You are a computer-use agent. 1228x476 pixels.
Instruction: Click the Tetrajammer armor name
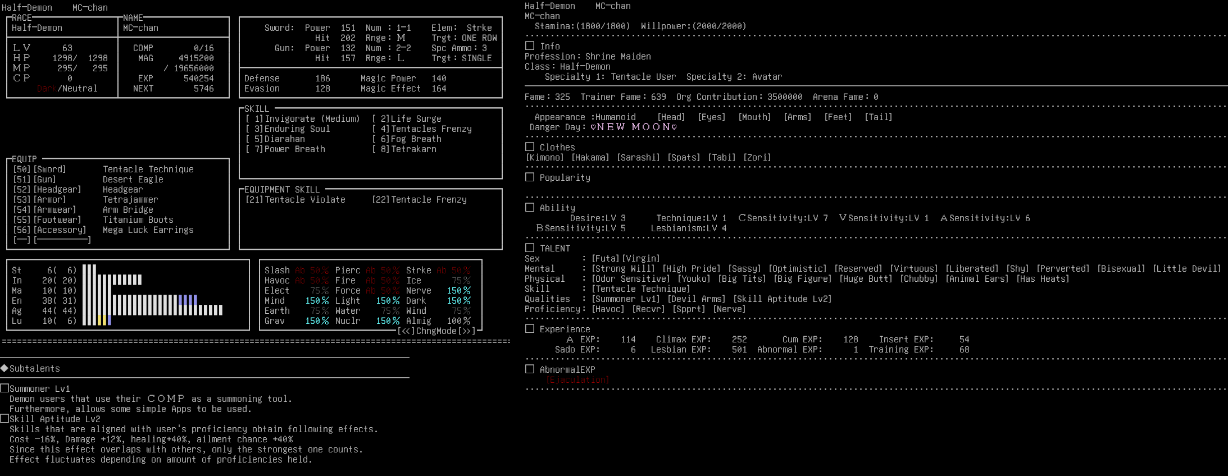point(130,200)
